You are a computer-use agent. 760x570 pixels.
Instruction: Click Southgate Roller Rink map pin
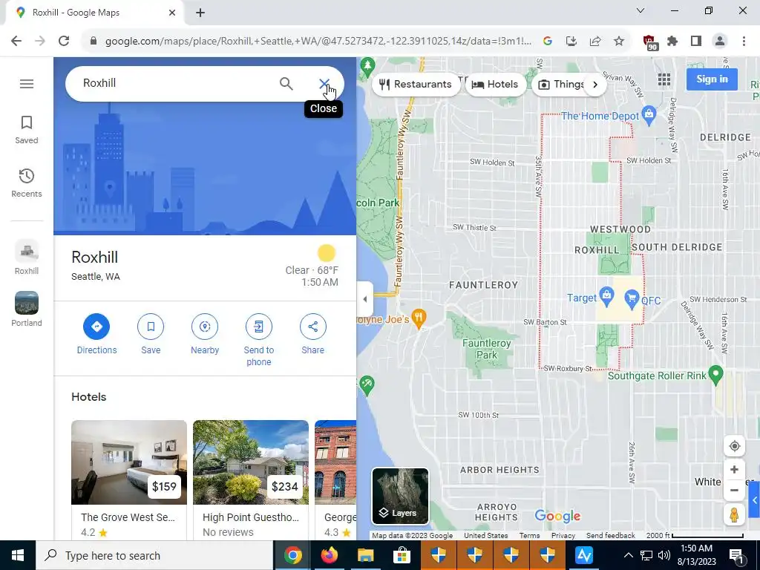tap(716, 374)
